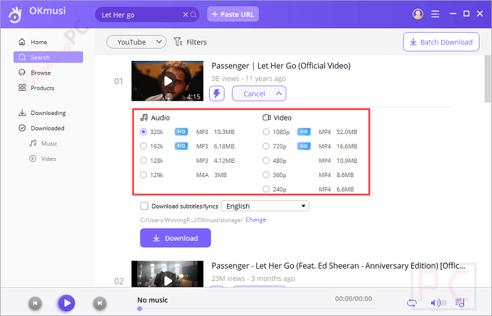Collapse options with the Cancel button

[x=259, y=93]
